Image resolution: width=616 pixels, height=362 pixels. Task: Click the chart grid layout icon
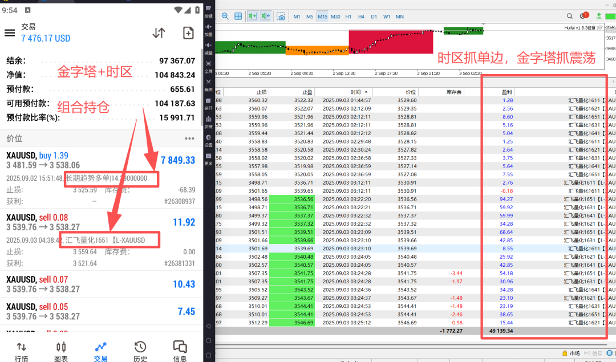coord(238,17)
